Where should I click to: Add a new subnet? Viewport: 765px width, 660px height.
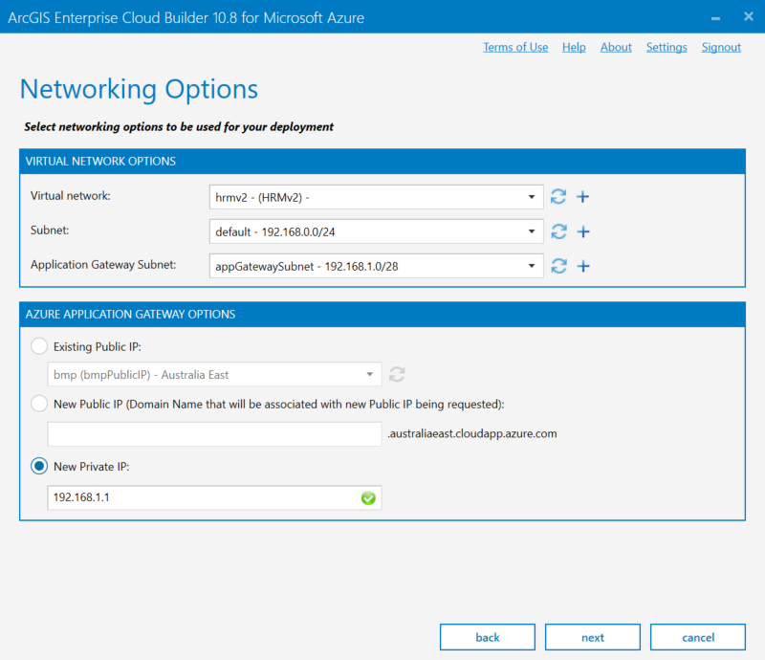(582, 231)
